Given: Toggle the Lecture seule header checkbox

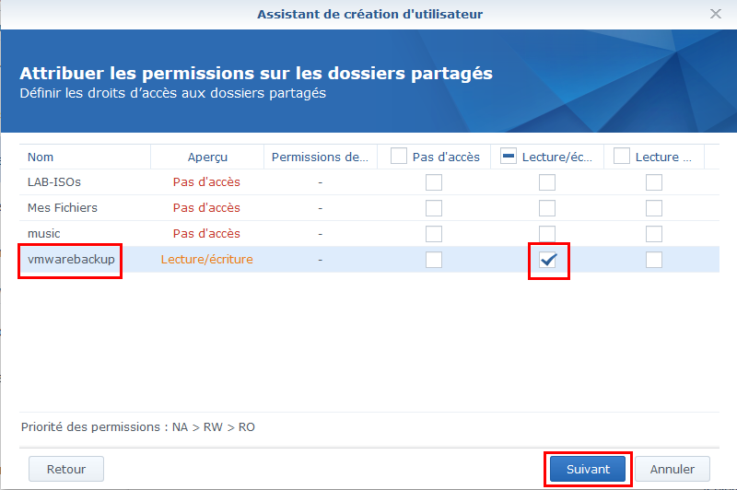Looking at the screenshot, I should 621,156.
